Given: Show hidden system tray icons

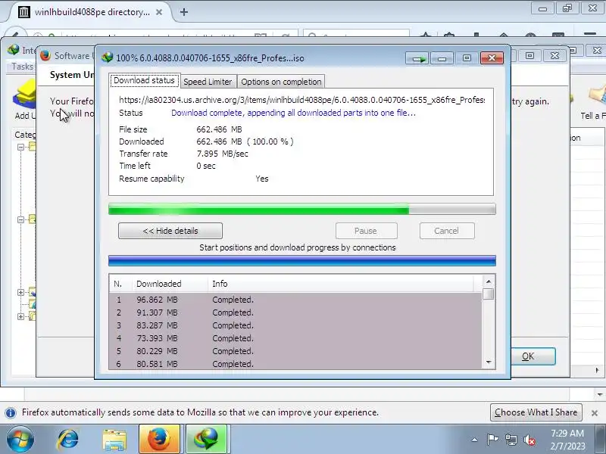Looking at the screenshot, I should click(474, 440).
